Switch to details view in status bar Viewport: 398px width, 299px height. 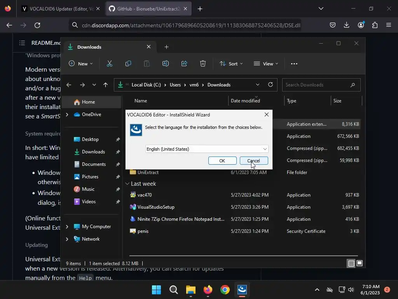click(351, 264)
